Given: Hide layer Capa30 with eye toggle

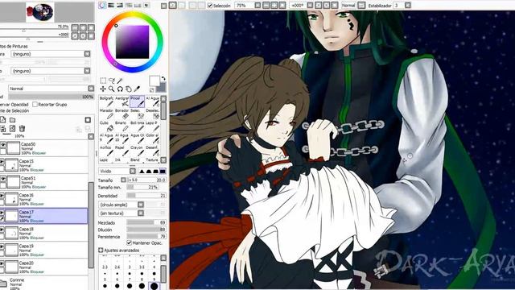Looking at the screenshot, I should [x=3, y=145].
